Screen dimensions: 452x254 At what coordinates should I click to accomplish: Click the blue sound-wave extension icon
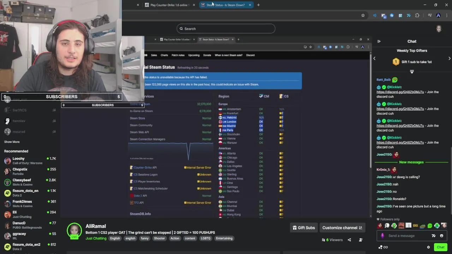(x=375, y=16)
